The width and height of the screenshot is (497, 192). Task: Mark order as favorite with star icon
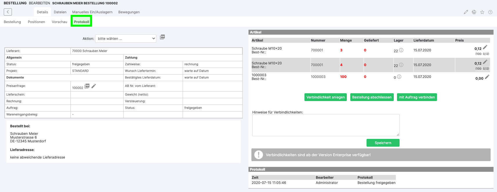(x=482, y=12)
